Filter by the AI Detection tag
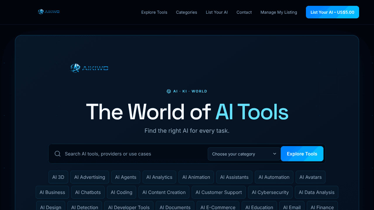374x210 pixels. (85, 206)
